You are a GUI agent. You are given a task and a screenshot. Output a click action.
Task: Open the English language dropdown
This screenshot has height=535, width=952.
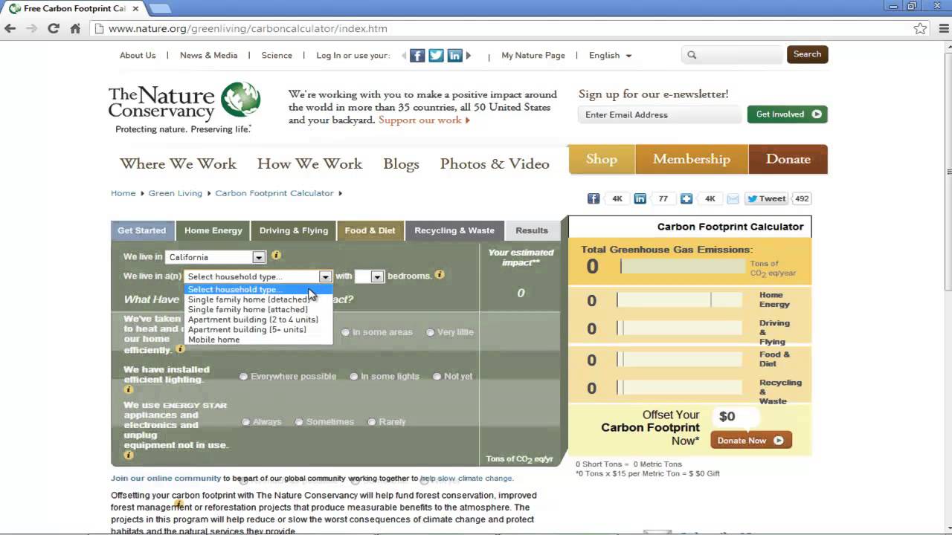[610, 55]
